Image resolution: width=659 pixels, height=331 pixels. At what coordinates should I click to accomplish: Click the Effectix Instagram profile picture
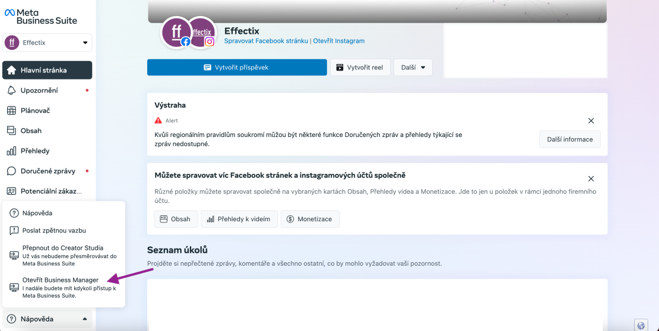[202, 33]
